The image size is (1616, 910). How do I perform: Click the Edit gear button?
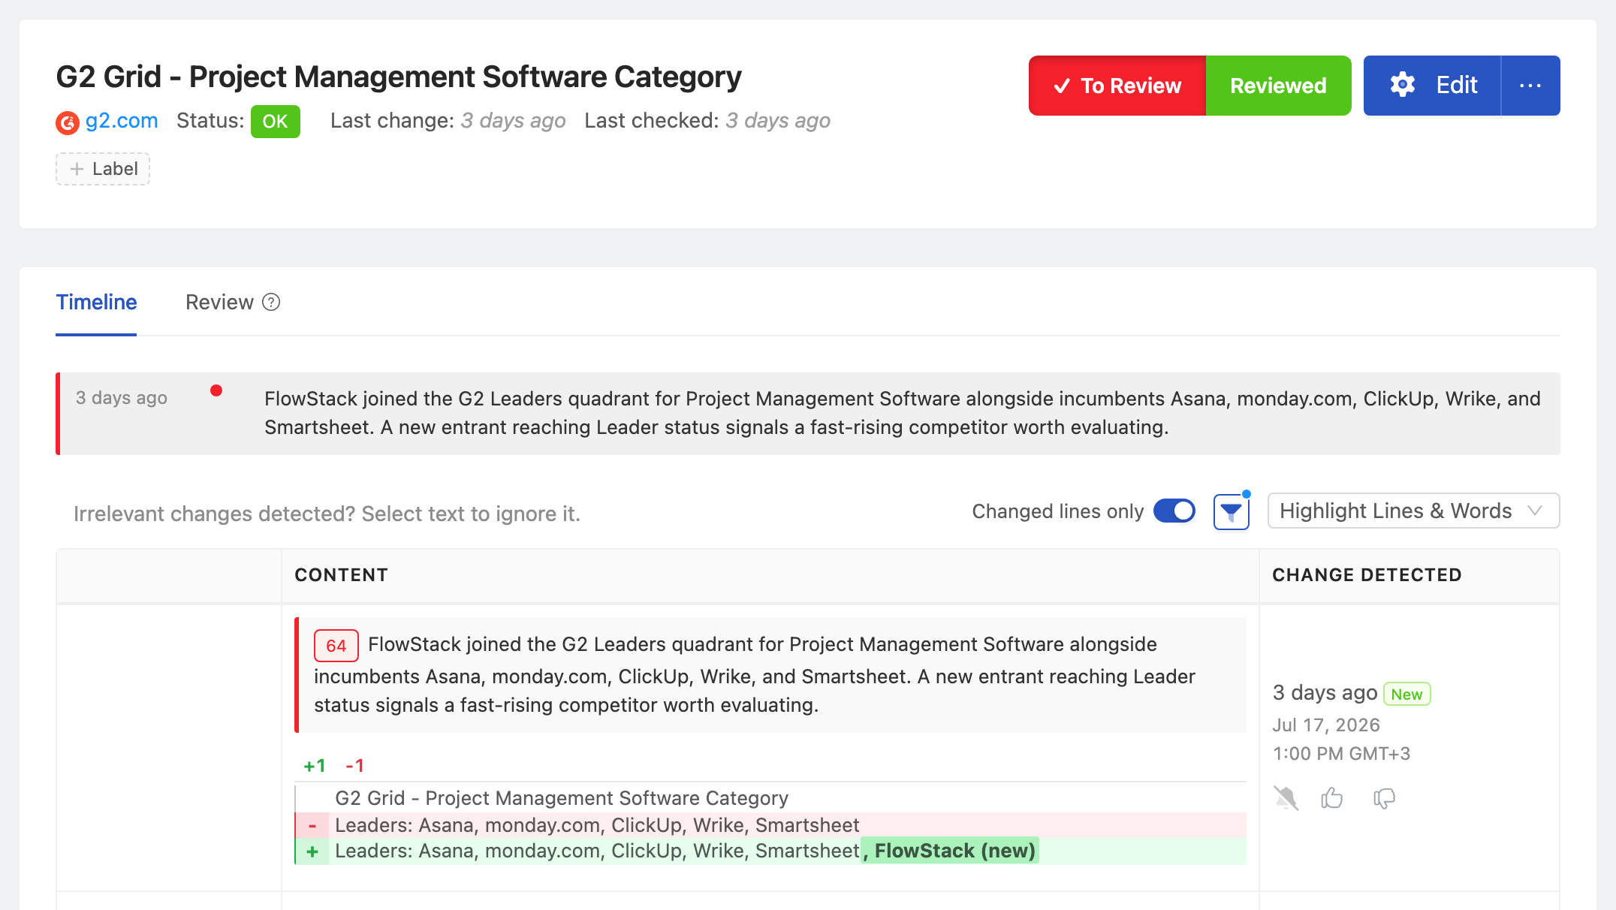coord(1432,86)
